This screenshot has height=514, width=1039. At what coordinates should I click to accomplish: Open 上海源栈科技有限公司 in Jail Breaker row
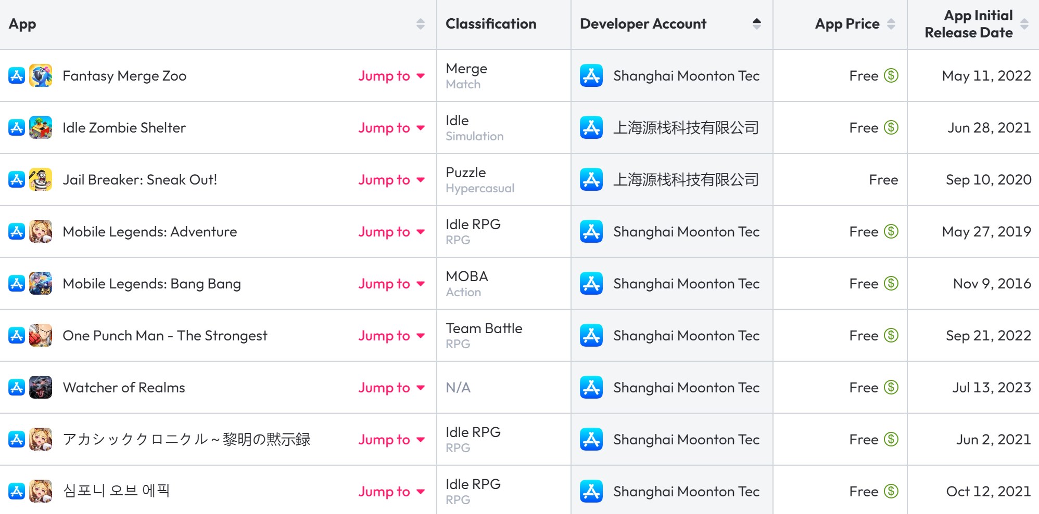686,180
